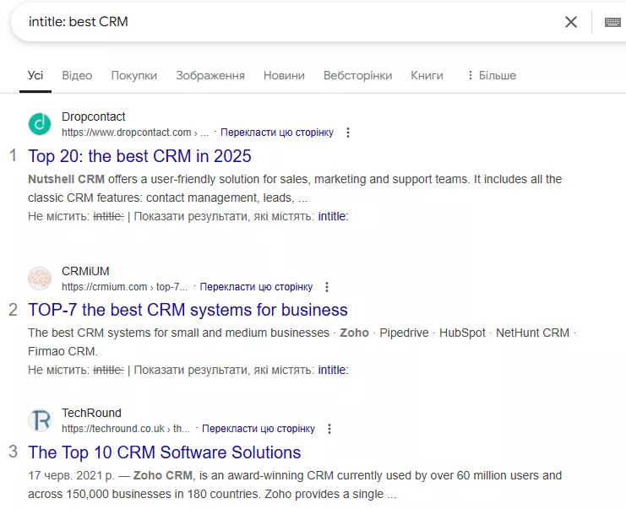
Task: Click the Dropcontact favicon
Action: pyautogui.click(x=40, y=124)
